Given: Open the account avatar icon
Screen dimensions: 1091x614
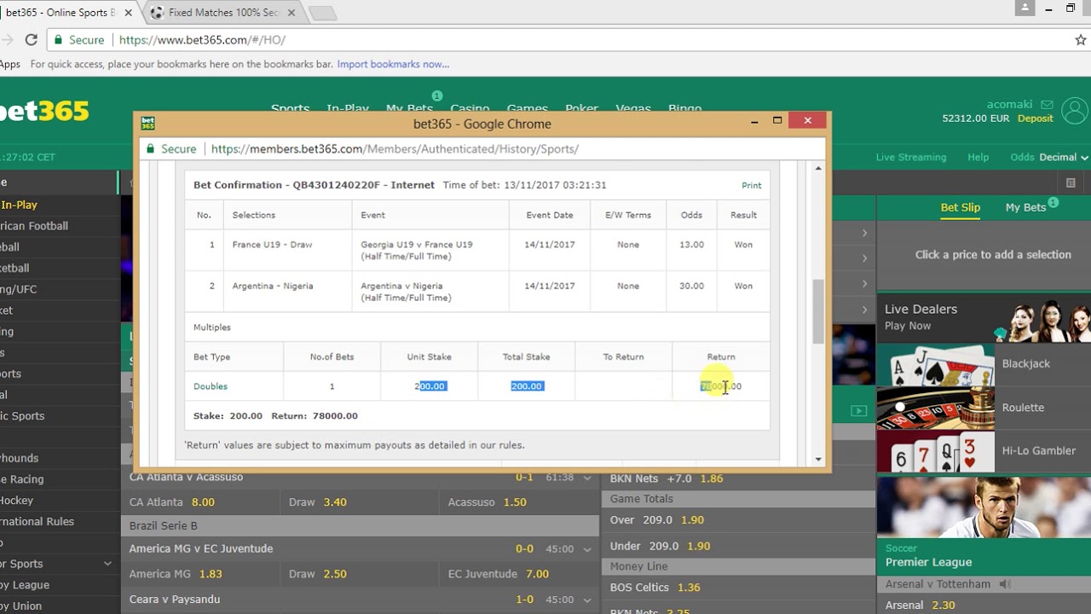Looking at the screenshot, I should [x=1075, y=111].
